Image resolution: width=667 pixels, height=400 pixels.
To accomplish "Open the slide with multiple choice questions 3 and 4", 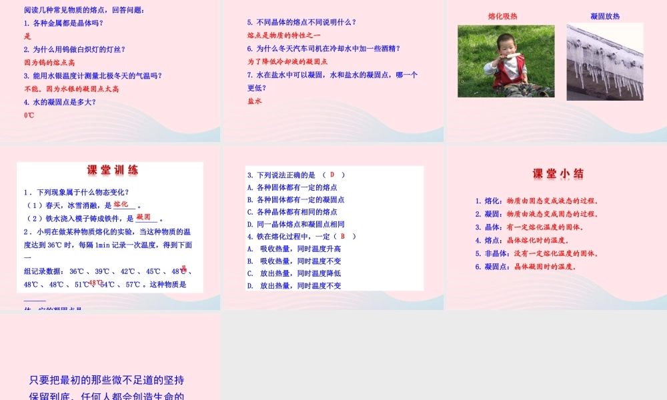I will coord(333,227).
